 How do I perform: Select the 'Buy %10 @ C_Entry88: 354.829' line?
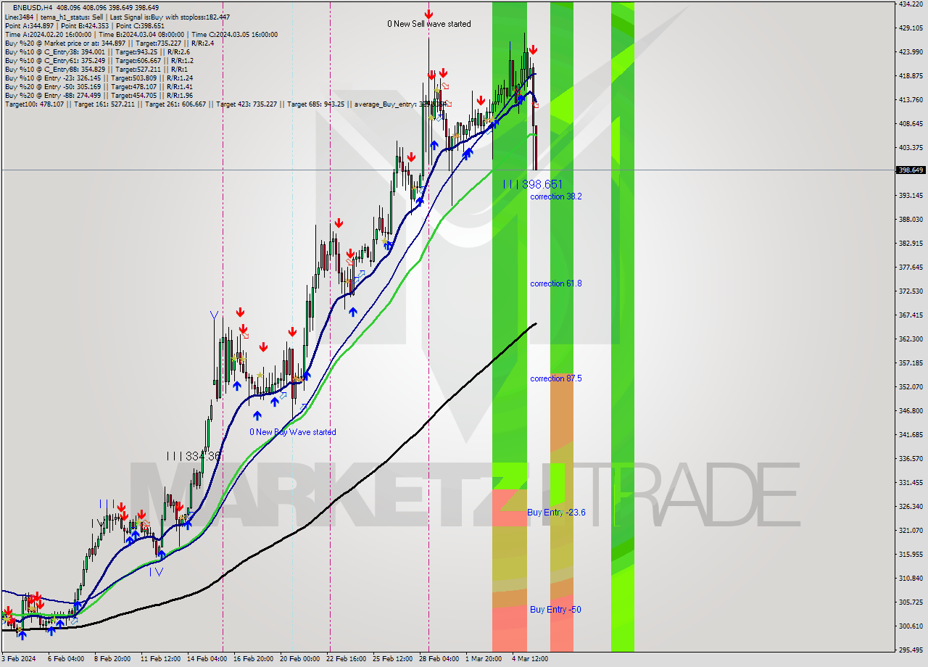point(97,69)
